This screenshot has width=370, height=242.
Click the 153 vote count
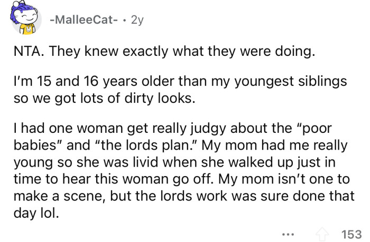pos(351,231)
